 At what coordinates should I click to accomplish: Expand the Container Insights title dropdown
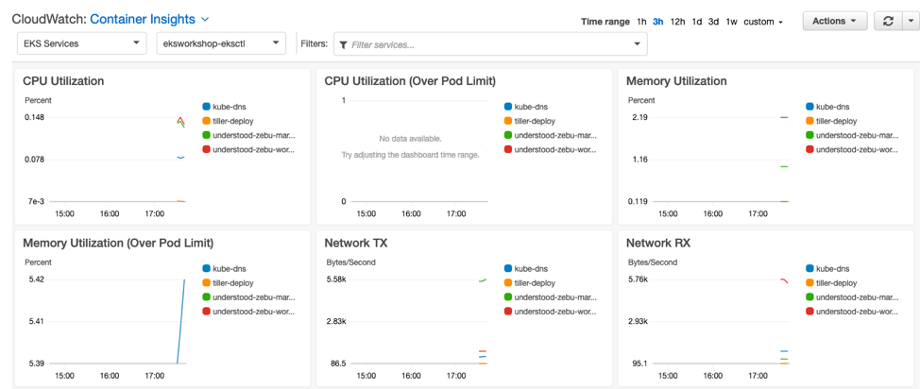coord(206,19)
